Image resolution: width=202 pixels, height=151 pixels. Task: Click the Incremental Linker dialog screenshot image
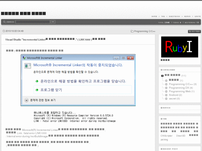click(x=78, y=80)
